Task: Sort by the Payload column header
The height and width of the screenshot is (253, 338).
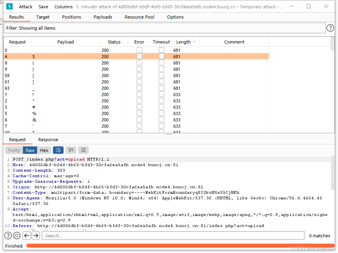Action: tap(66, 42)
